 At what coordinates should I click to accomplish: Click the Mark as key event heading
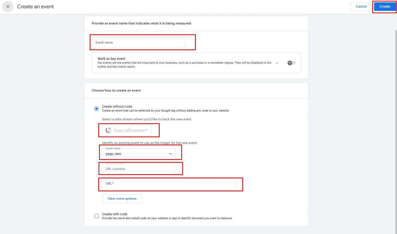pyautogui.click(x=111, y=59)
